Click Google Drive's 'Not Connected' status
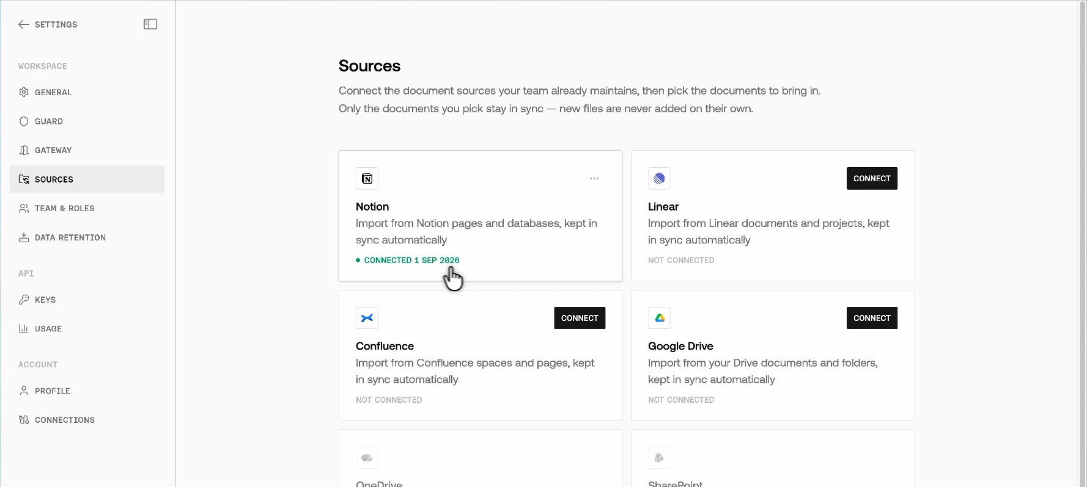1087x487 pixels. (x=681, y=400)
